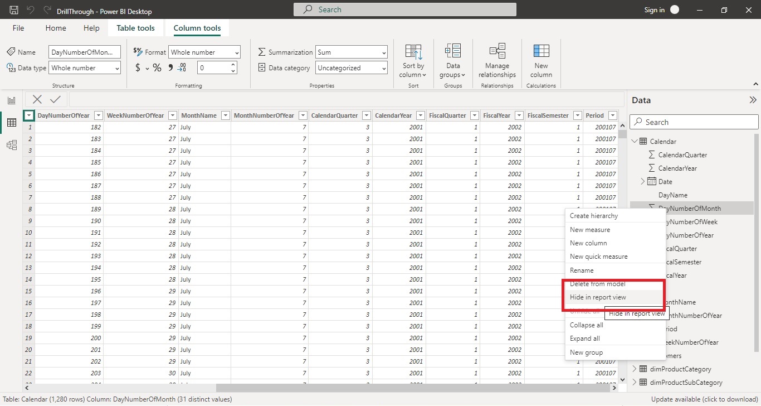Click the Search box in Data pane

[693, 122]
